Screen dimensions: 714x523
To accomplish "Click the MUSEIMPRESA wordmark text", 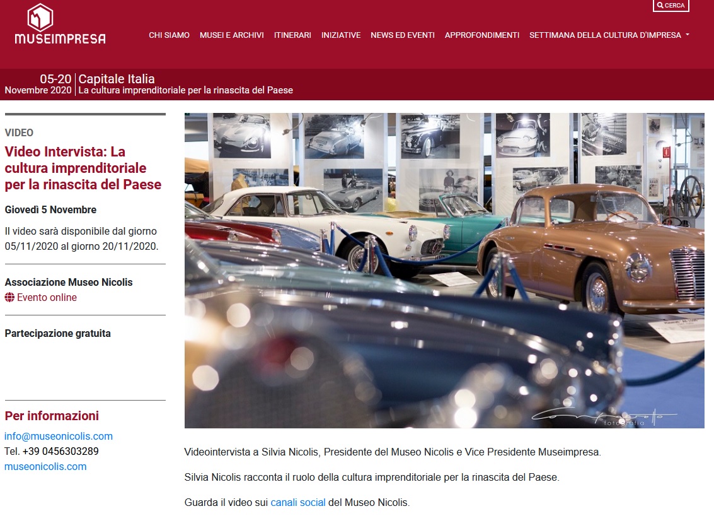I will tap(60, 38).
